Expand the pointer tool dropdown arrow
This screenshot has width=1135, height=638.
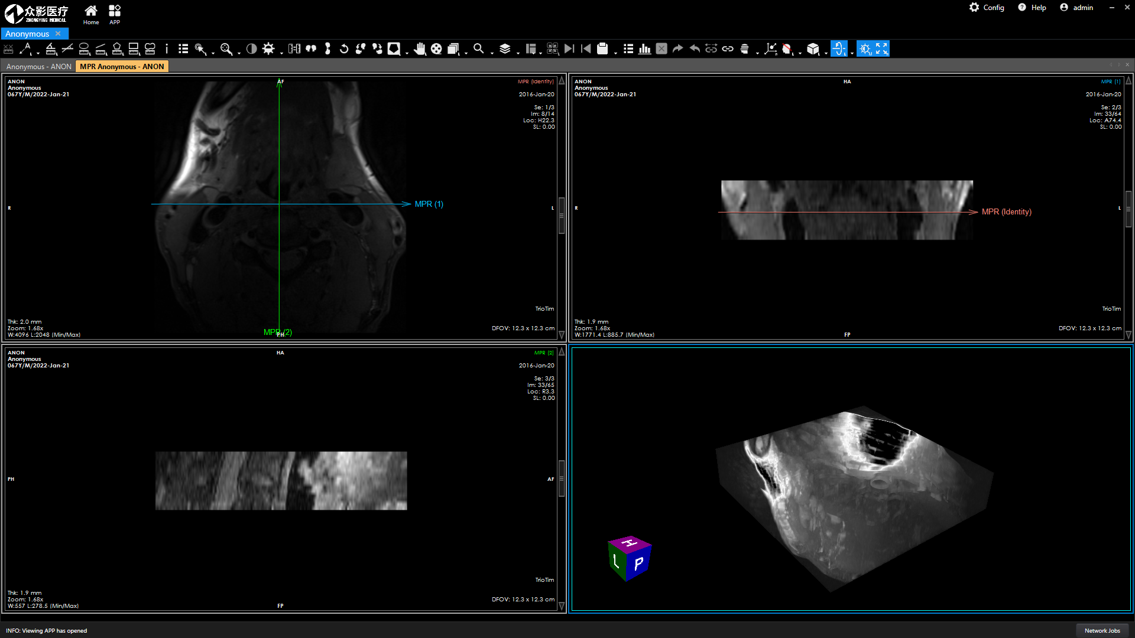[213, 53]
